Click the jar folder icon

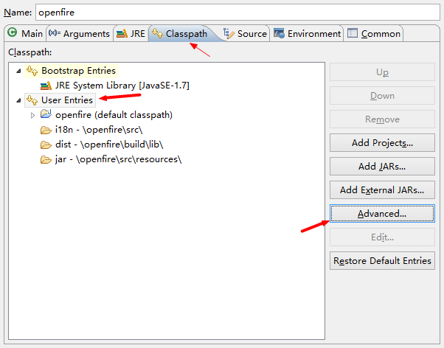pos(46,160)
